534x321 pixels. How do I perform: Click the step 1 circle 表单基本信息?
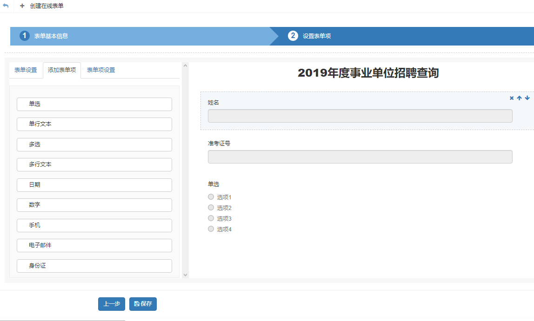(x=25, y=36)
